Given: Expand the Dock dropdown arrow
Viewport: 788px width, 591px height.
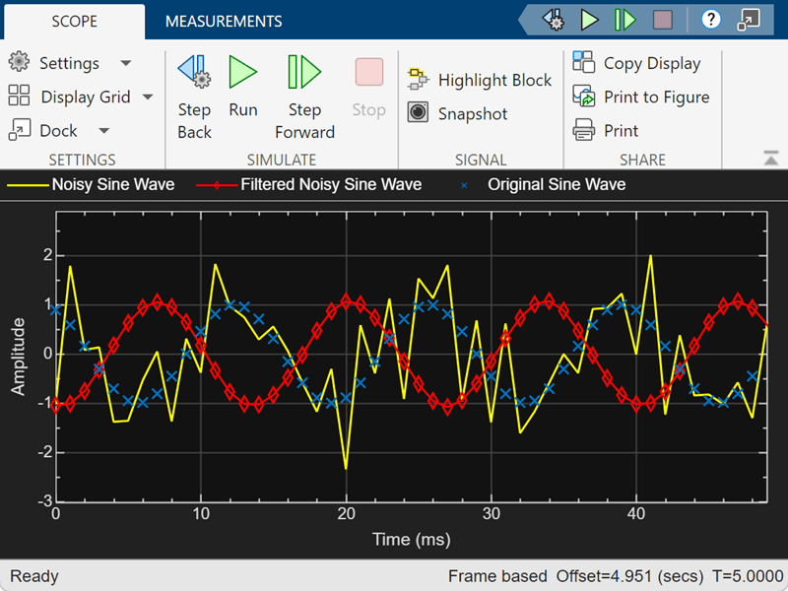Looking at the screenshot, I should pyautogui.click(x=104, y=131).
